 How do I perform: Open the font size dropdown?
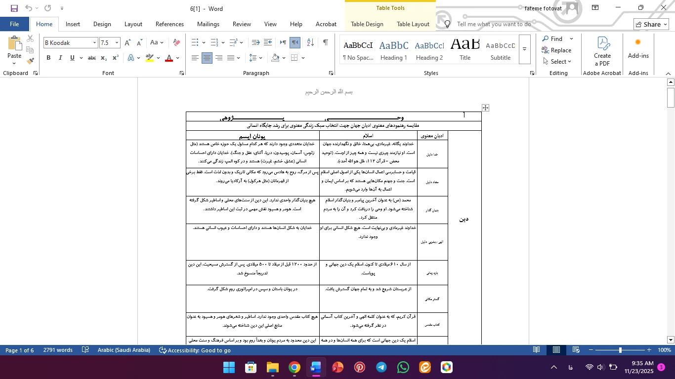pyautogui.click(x=117, y=43)
